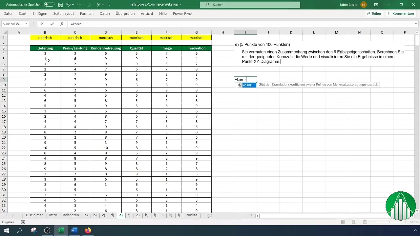Switch to the Punkte sheet tab
The width and height of the screenshot is (420, 236).
191,215
